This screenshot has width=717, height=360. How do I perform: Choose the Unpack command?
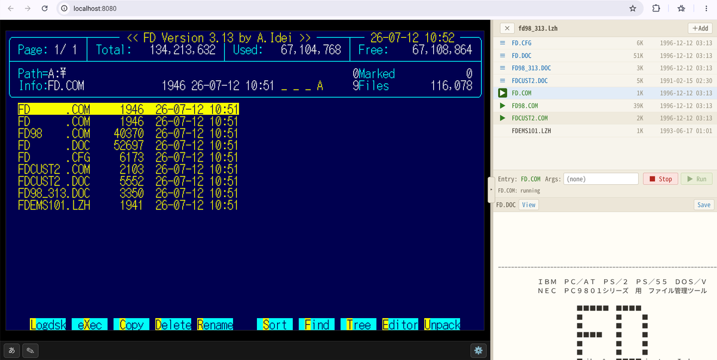click(442, 325)
